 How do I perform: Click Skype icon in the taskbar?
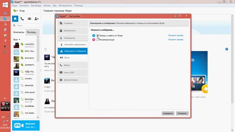[5, 19]
